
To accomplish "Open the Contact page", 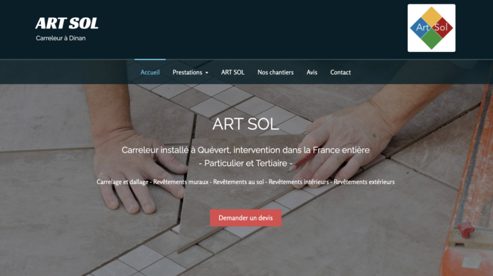I will 340,73.
